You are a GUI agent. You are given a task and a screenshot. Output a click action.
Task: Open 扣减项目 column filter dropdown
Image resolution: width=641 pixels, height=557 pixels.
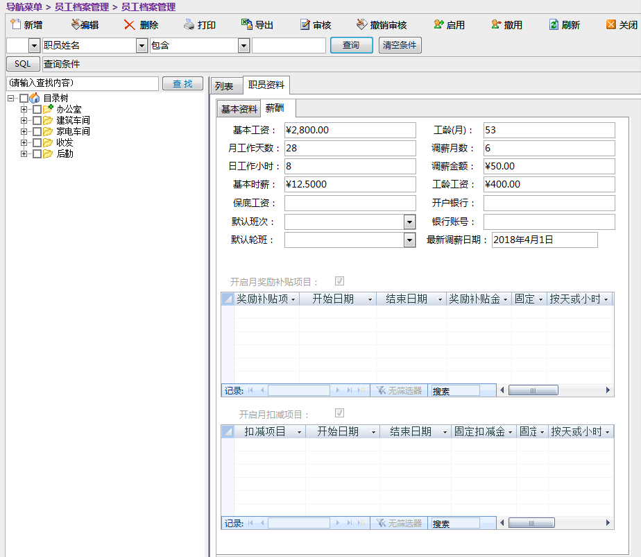click(299, 432)
